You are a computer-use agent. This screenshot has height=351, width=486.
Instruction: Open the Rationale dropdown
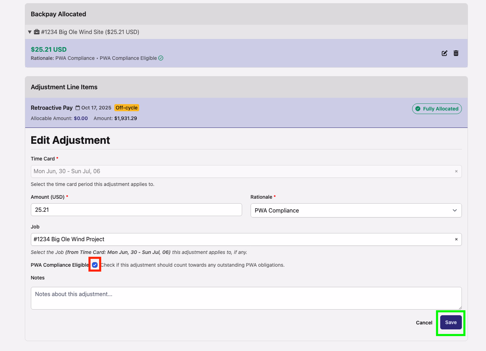point(356,210)
